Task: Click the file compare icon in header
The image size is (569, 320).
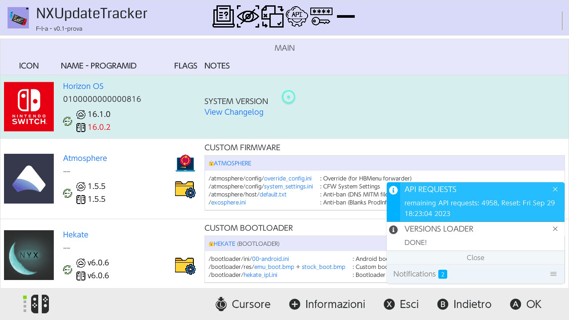Action: point(272,17)
